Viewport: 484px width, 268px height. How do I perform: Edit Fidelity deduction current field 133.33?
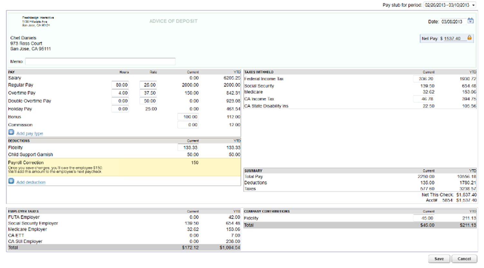pos(188,147)
